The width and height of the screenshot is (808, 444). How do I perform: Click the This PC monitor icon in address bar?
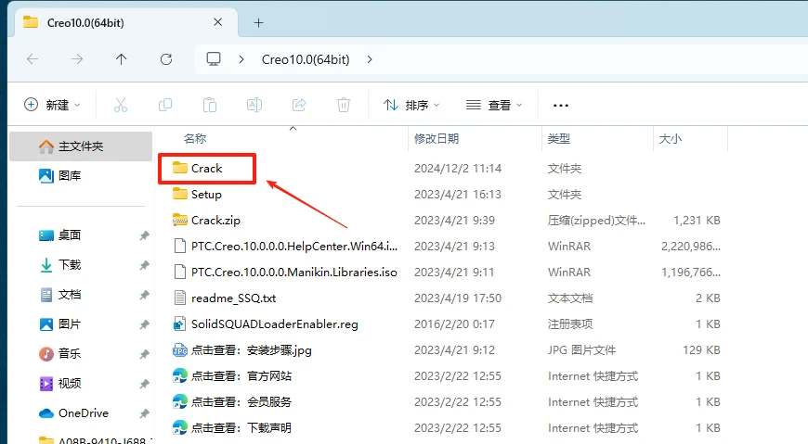pyautogui.click(x=214, y=59)
